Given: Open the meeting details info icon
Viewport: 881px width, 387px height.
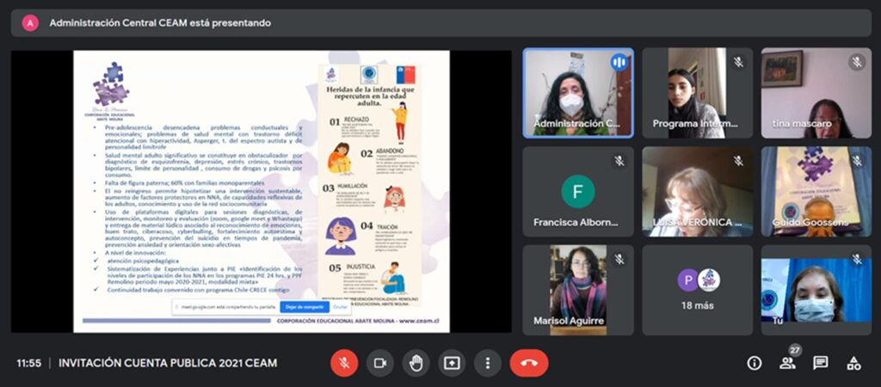Looking at the screenshot, I should (755, 363).
